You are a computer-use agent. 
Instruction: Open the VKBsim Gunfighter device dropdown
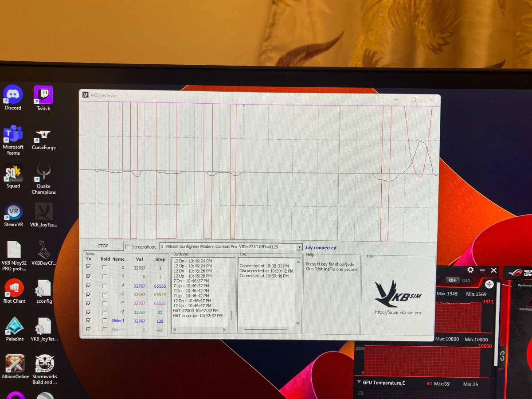[299, 247]
